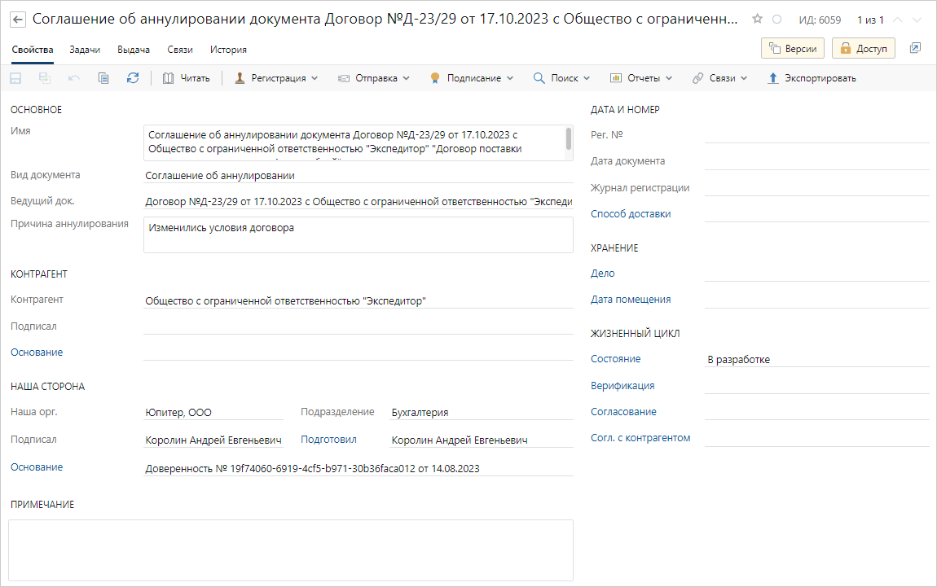Open document in new window icon
937x587 pixels.
(915, 49)
